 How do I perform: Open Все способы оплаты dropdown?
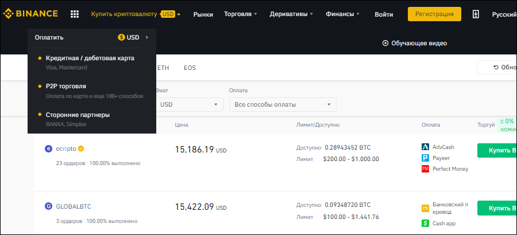coord(282,104)
